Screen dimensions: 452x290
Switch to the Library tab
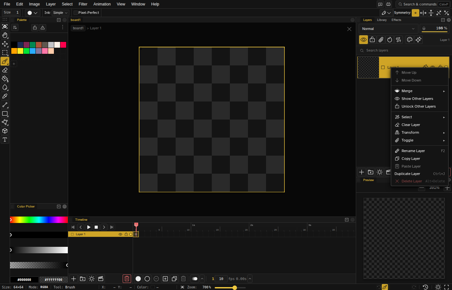click(x=382, y=20)
